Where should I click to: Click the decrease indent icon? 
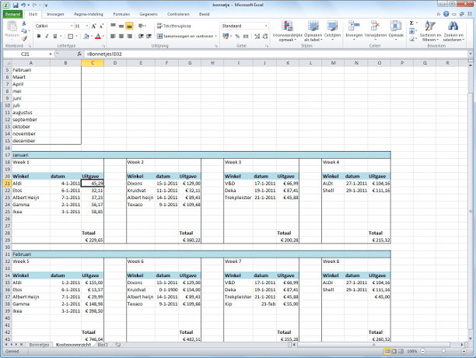[141, 36]
